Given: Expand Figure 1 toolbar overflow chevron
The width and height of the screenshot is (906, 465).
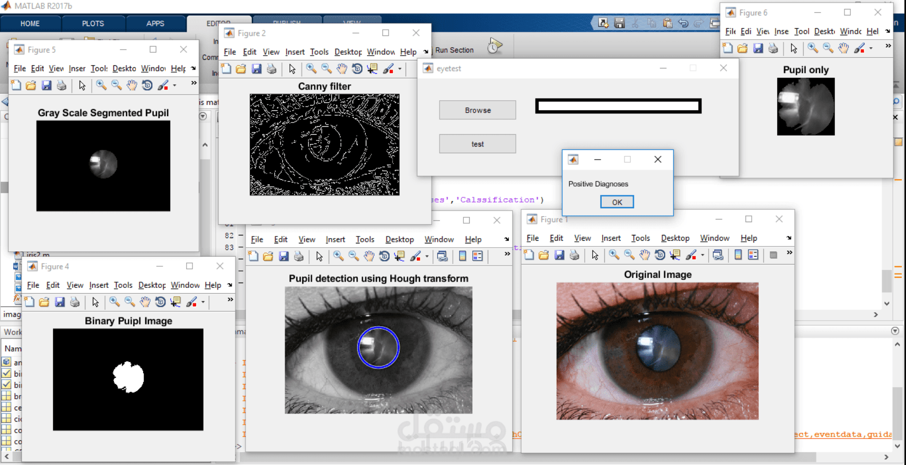Looking at the screenshot, I should click(789, 253).
